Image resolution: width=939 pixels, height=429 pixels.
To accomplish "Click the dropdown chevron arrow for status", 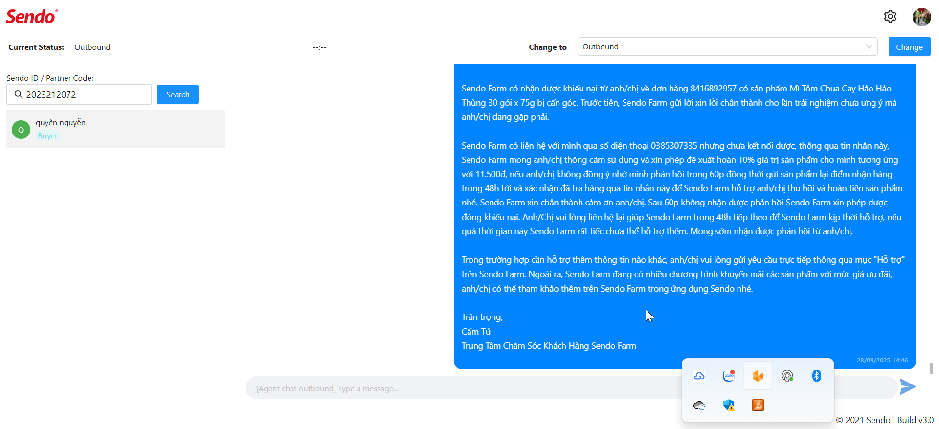I will 869,46.
